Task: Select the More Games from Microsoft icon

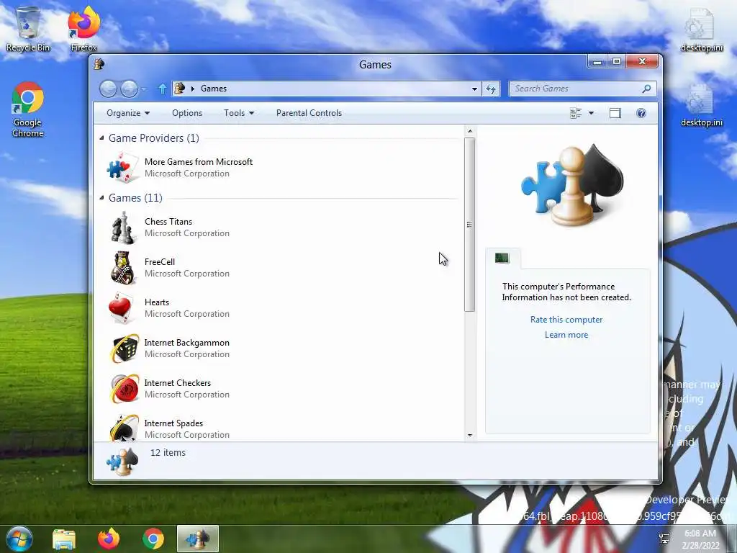Action: coord(122,168)
